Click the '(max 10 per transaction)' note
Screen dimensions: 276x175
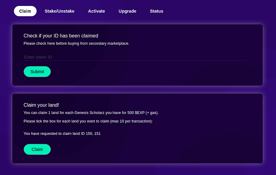pyautogui.click(x=131, y=121)
